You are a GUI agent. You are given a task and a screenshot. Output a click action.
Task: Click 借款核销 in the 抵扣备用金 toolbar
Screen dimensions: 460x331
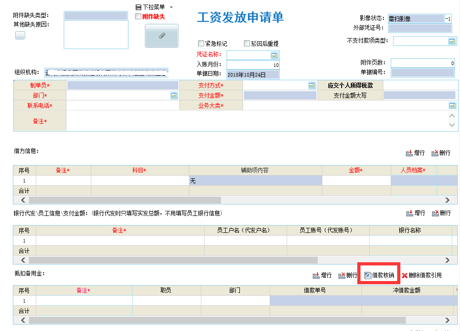(379, 276)
